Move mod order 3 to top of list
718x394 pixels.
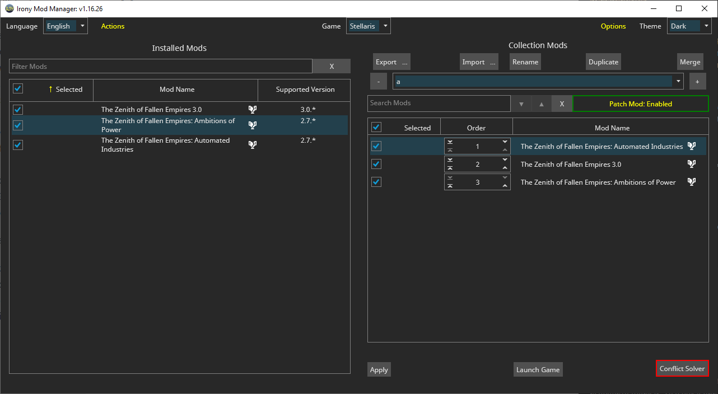(x=450, y=185)
